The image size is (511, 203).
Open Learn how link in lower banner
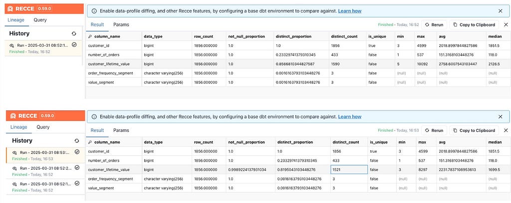350,116
